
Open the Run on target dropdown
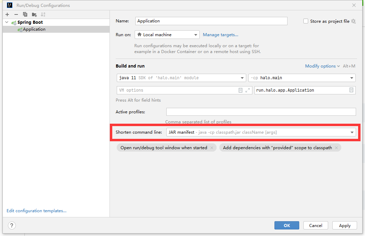click(x=167, y=35)
